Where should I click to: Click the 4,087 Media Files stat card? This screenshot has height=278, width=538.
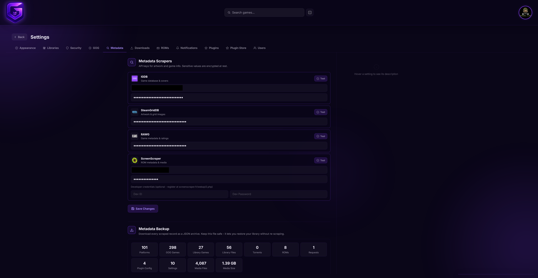click(201, 265)
